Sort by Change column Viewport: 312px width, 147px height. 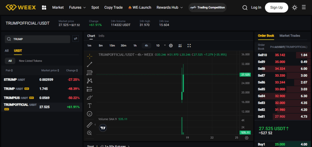point(72,70)
